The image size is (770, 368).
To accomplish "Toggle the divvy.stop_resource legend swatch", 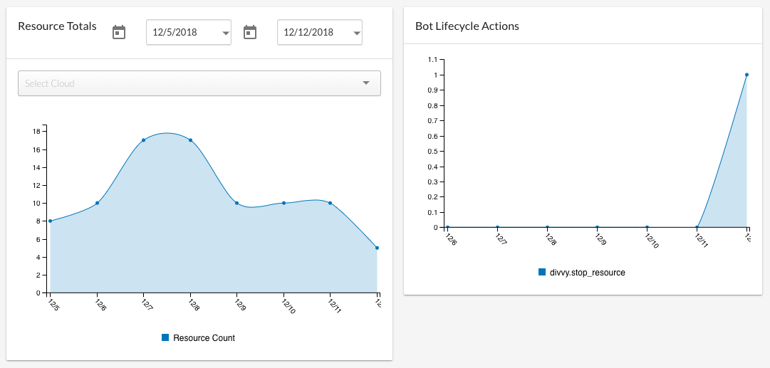I will pyautogui.click(x=542, y=272).
